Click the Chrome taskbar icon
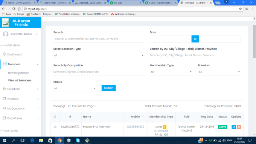The width and height of the screenshot is (256, 144). click(x=59, y=140)
